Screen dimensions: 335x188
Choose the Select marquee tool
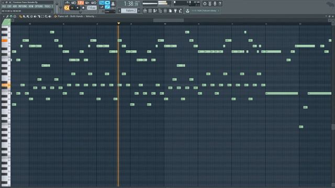(42, 16)
